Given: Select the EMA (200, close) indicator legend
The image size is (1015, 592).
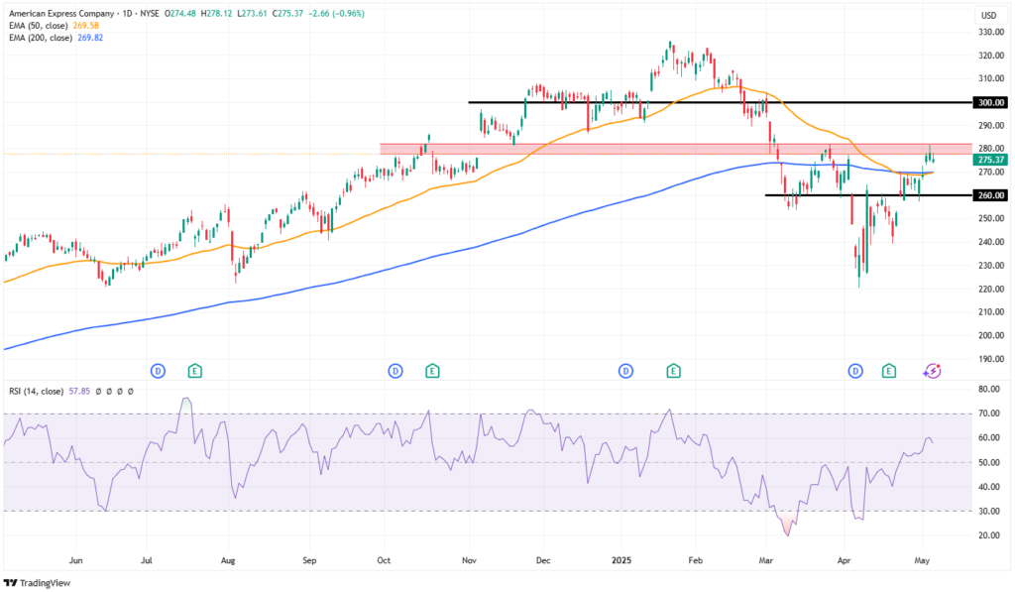Looking at the screenshot, I should (x=40, y=39).
